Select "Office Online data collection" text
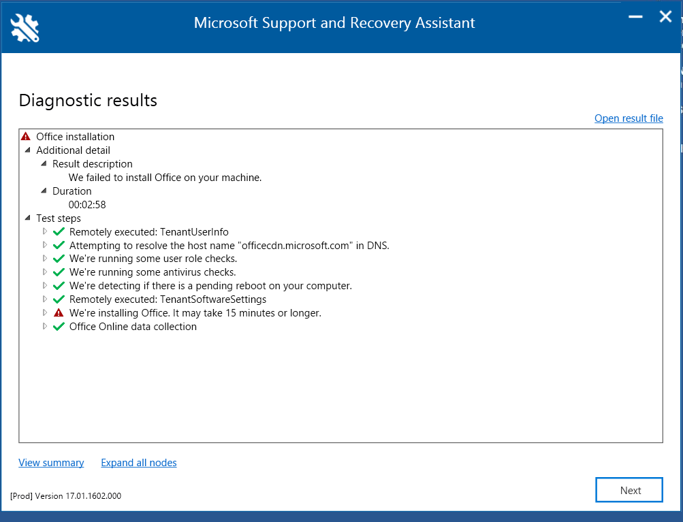This screenshot has width=683, height=522. click(x=133, y=327)
